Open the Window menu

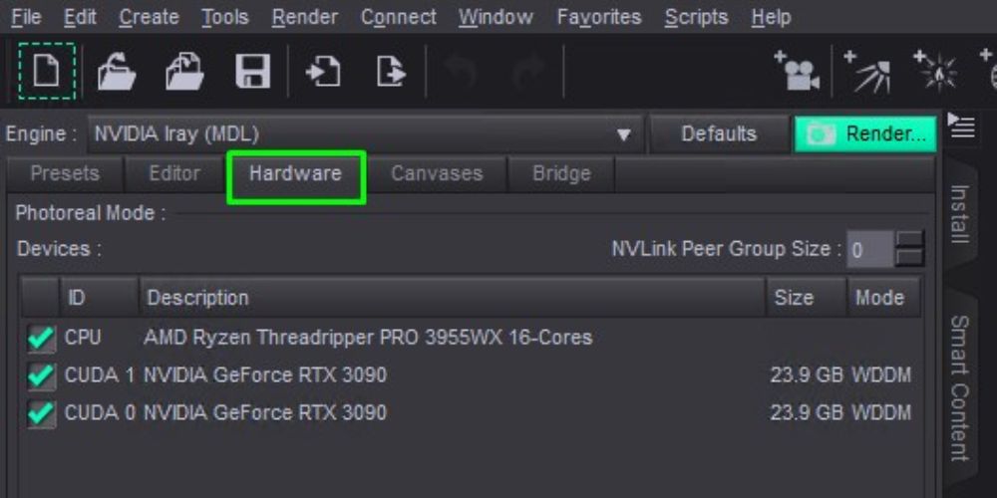tap(496, 17)
